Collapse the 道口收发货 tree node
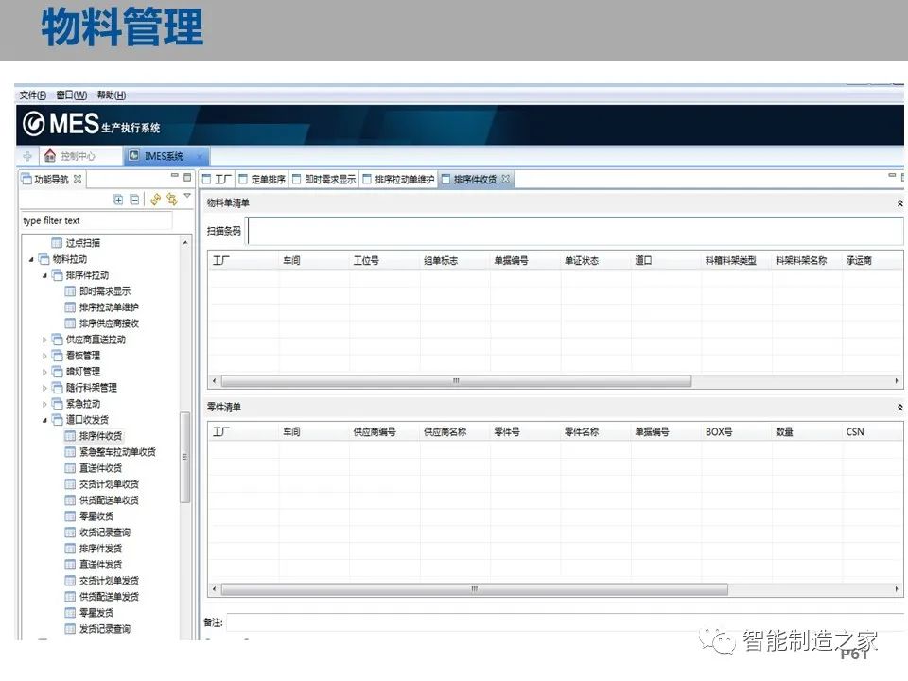The height and width of the screenshot is (681, 908). click(44, 420)
